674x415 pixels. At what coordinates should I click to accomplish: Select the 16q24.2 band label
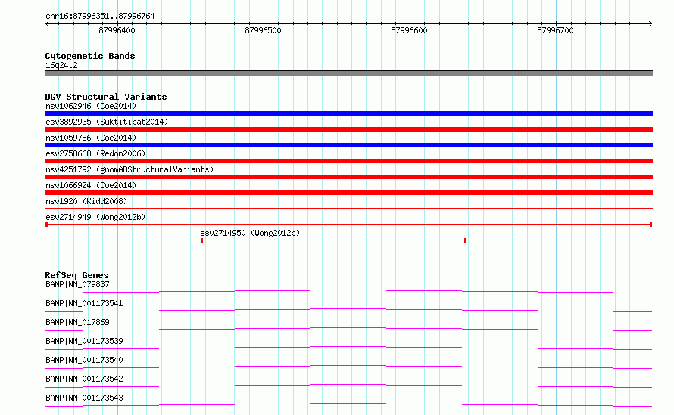(x=61, y=65)
